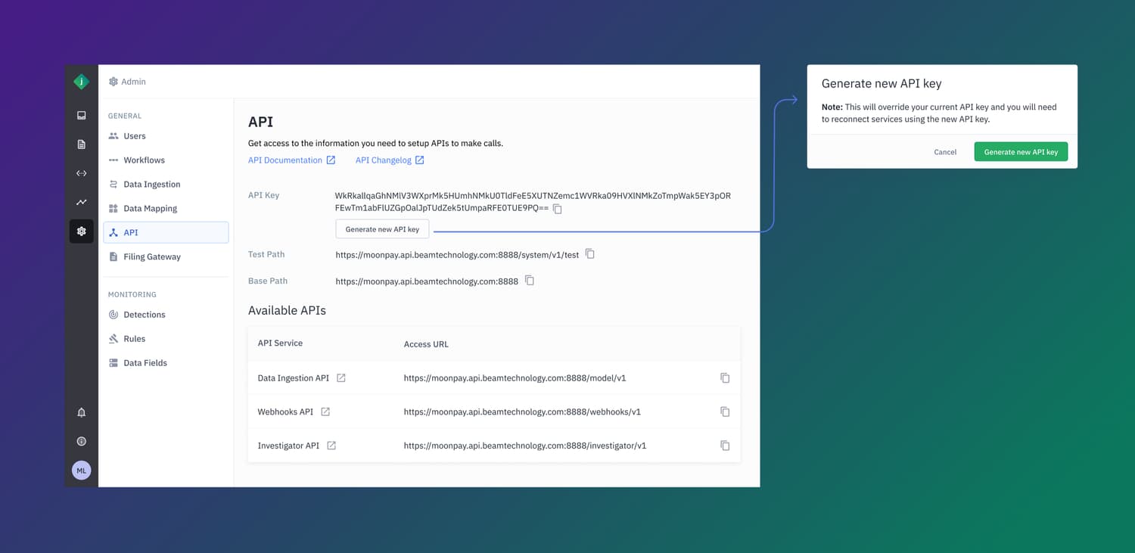Open the Rules menu item
The image size is (1135, 553).
[166, 339]
